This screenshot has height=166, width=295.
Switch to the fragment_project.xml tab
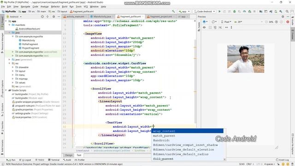pos(161,17)
